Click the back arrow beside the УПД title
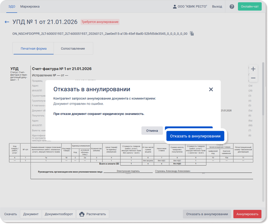The height and width of the screenshot is (224, 268). tap(7, 22)
